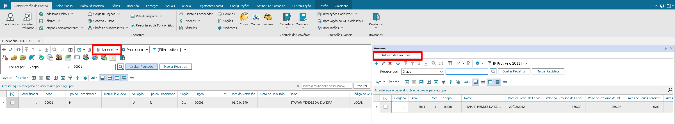
Task: Delete record with red X in Anexos
Action: pyautogui.click(x=390, y=63)
